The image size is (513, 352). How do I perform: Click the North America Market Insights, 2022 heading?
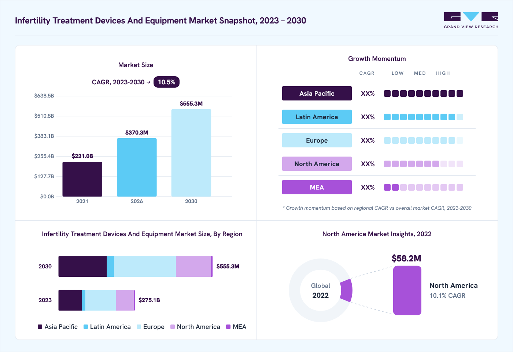[x=377, y=234]
